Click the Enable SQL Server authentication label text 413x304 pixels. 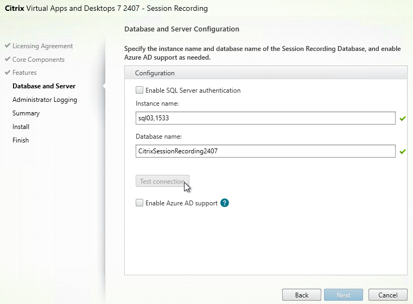pyautogui.click(x=193, y=90)
